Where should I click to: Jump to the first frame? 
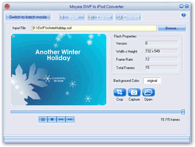(x=61, y=119)
